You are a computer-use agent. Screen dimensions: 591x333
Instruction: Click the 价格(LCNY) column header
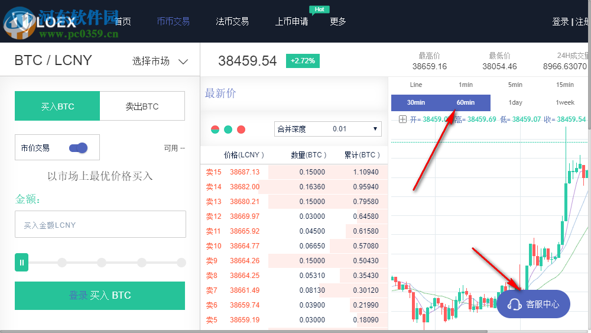pos(244,155)
